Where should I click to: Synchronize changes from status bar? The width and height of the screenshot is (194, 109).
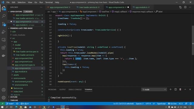(x=17, y=104)
